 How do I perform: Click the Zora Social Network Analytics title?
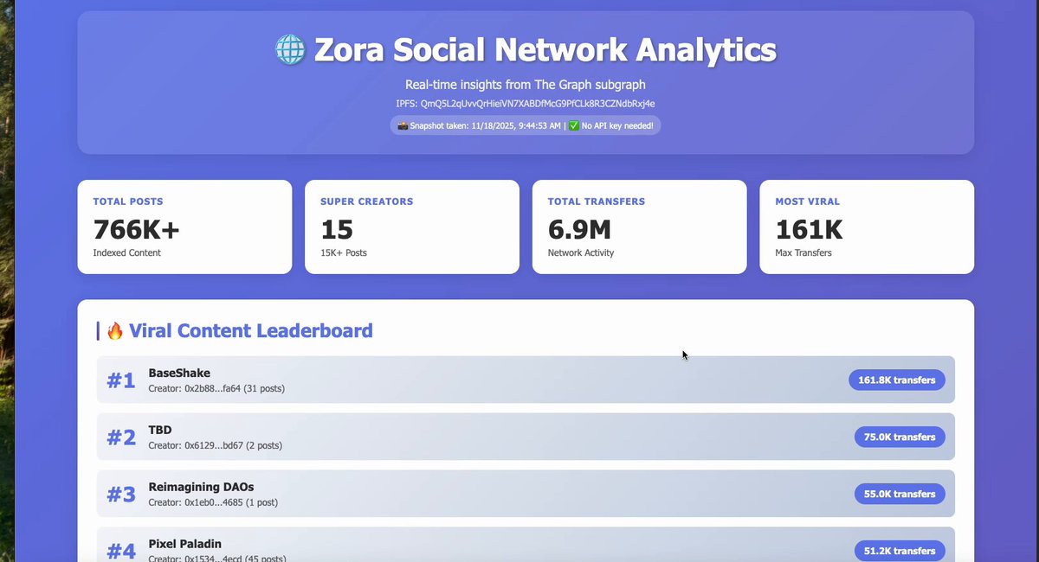coord(545,50)
